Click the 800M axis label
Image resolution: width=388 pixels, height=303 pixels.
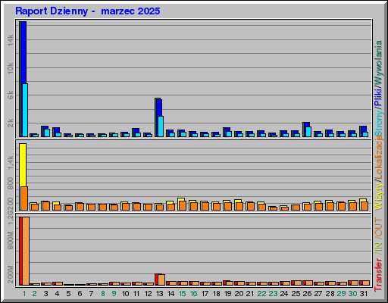click(x=10, y=240)
